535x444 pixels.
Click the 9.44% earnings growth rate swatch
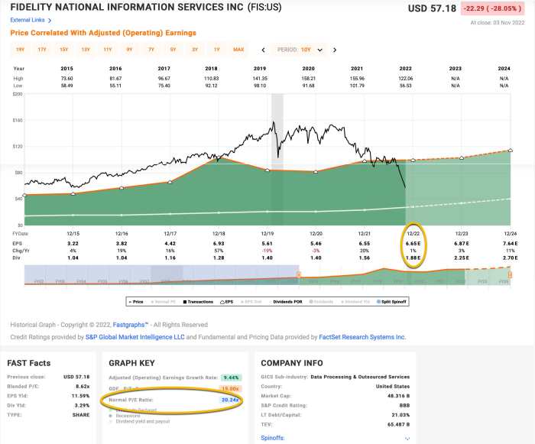231,378
